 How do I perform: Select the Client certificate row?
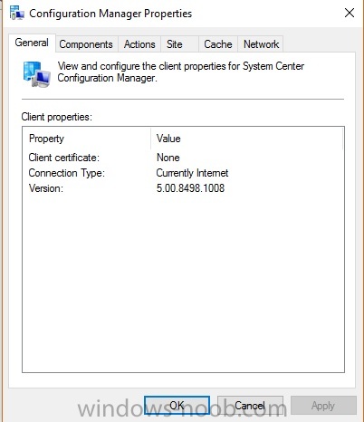tap(183, 158)
